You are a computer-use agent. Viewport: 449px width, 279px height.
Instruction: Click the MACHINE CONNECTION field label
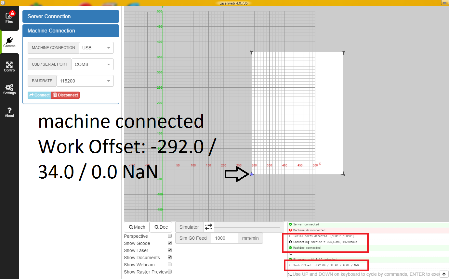(x=53, y=48)
